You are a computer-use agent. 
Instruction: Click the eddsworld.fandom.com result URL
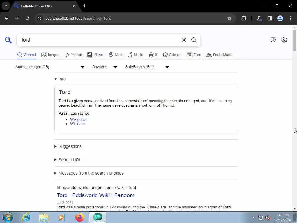(96, 188)
